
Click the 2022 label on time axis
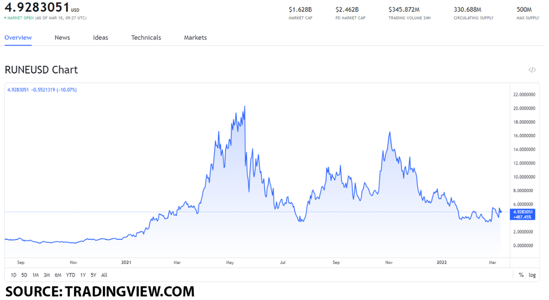441,262
